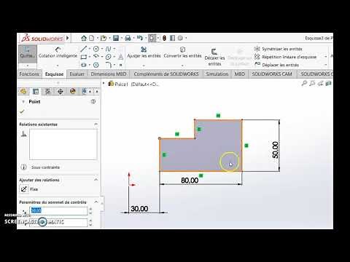Click the Select cursor tool icon
Screen dimensions: 350x262
pyautogui.click(x=152, y=38)
